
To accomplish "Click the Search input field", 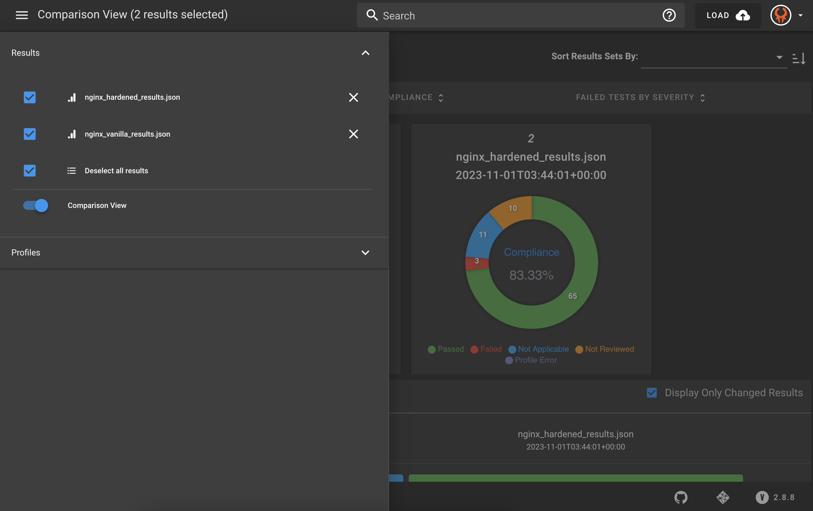I will [517, 16].
